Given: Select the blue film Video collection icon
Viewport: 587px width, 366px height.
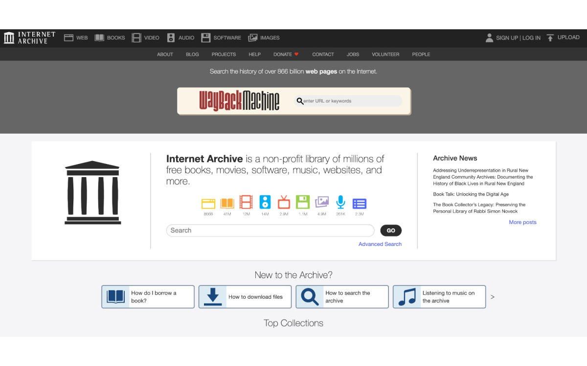Looking at the screenshot, I should coord(246,203).
